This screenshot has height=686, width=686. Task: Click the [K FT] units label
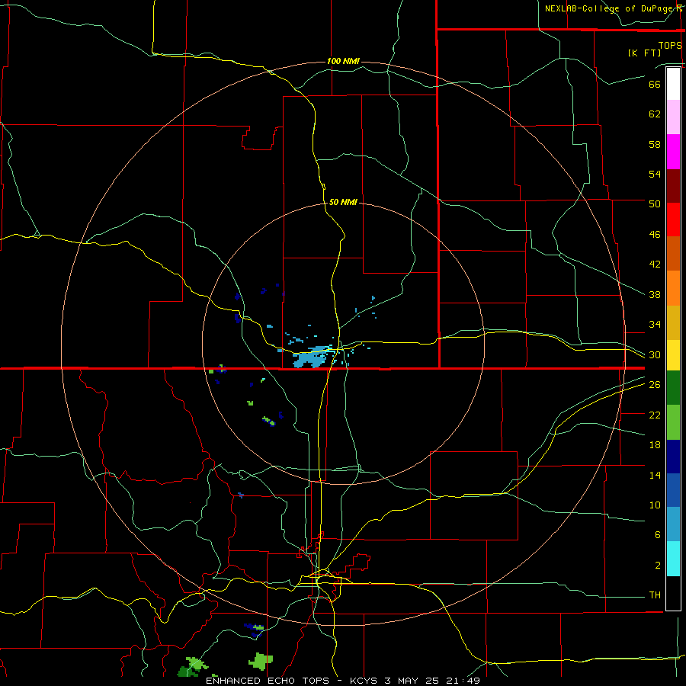click(x=645, y=53)
